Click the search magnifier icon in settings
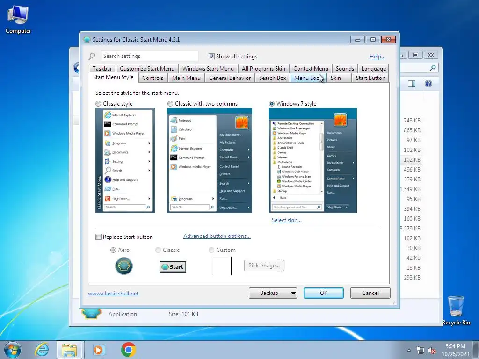This screenshot has width=479, height=359. [92, 56]
